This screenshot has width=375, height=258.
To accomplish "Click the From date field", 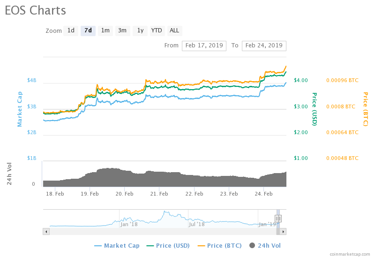I will [204, 46].
